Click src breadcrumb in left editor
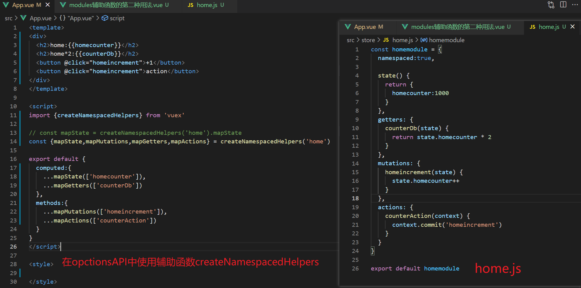This screenshot has height=288, width=581. tap(9, 18)
